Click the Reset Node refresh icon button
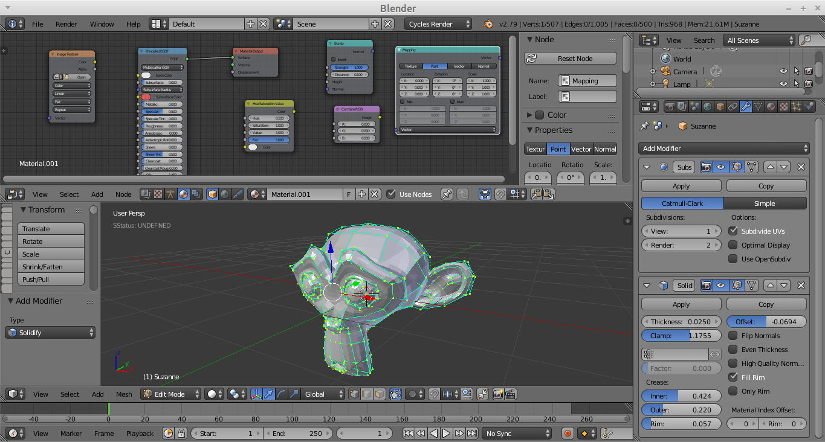Viewport: 825px width, 442px height. pyautogui.click(x=532, y=59)
